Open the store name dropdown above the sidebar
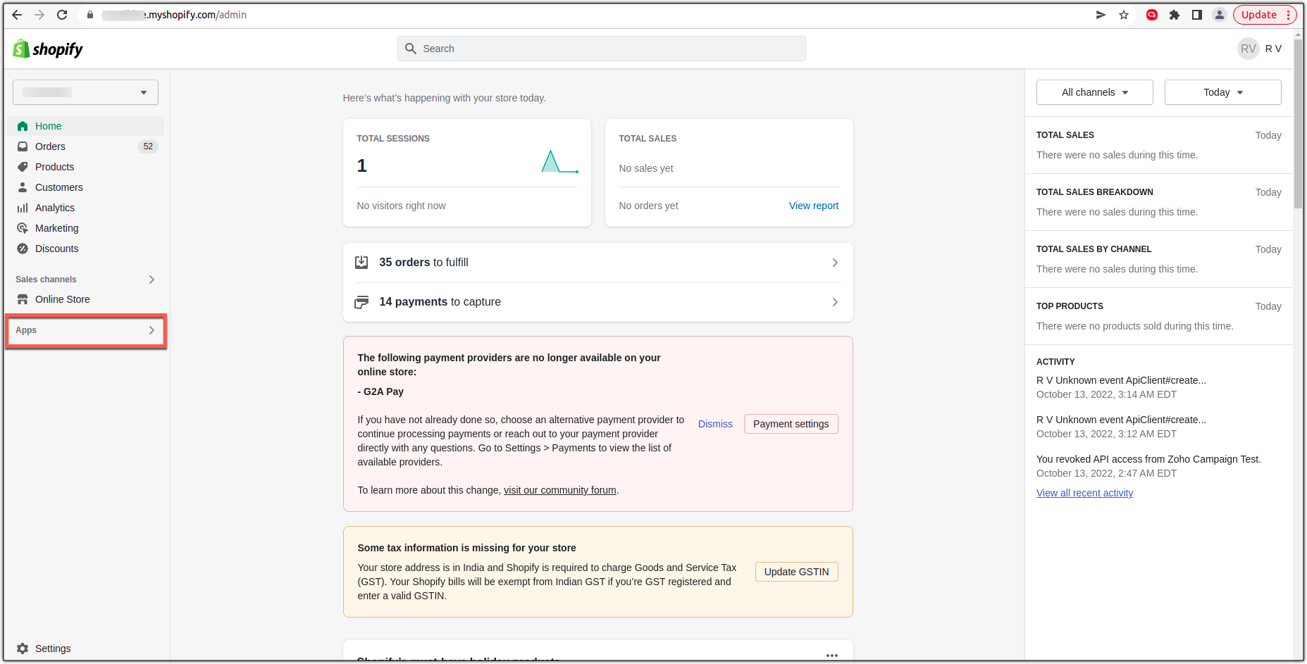 tap(85, 92)
